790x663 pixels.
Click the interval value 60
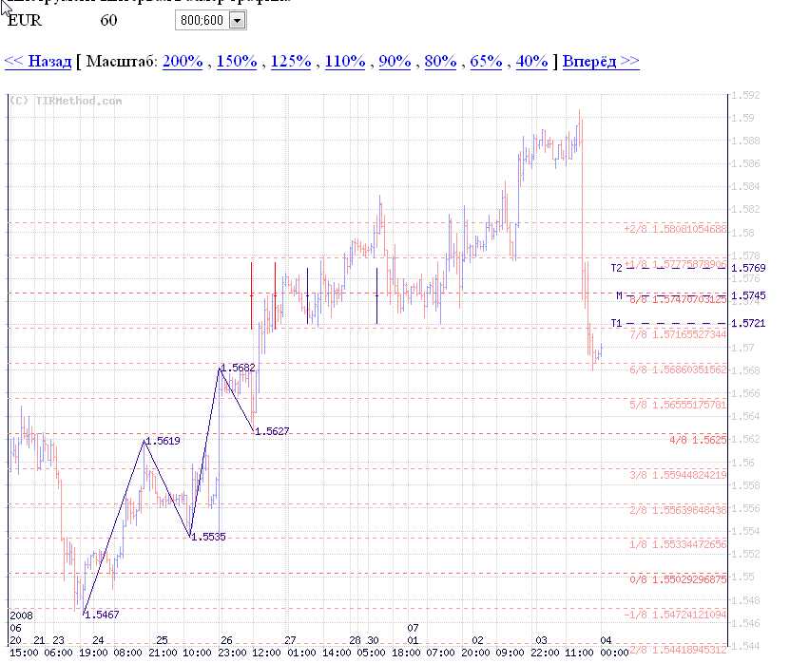point(108,21)
